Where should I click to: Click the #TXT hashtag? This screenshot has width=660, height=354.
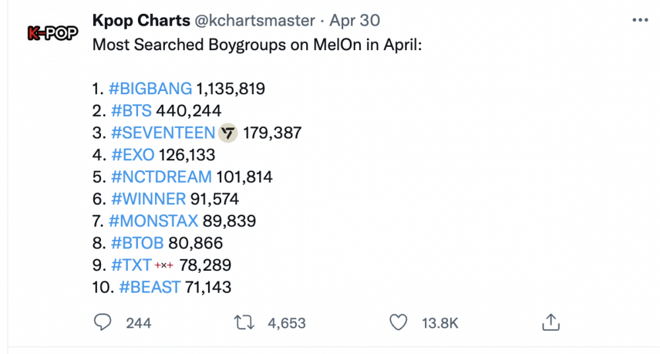point(131,265)
